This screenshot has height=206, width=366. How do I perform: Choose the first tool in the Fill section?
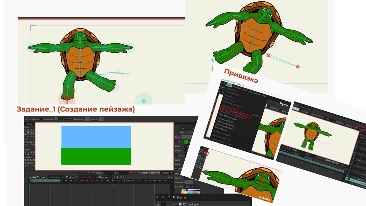click(x=25, y=142)
